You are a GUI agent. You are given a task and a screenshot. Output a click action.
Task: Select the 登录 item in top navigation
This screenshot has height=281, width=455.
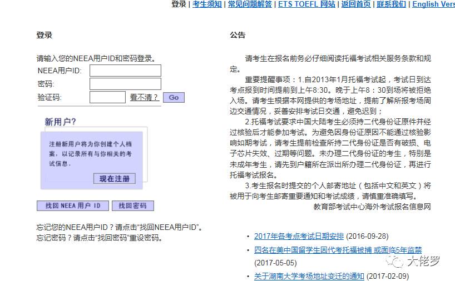click(179, 4)
